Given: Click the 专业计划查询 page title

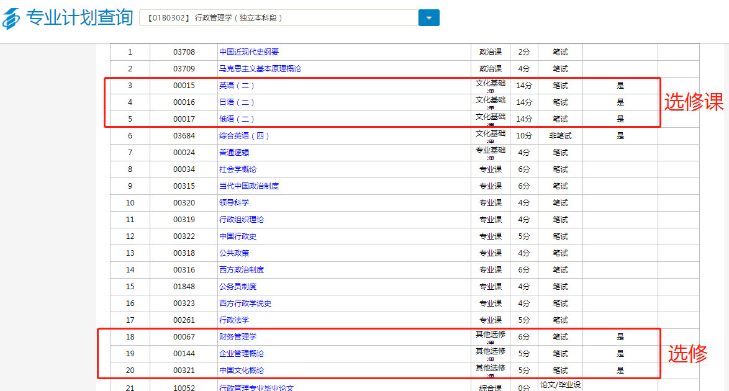Looking at the screenshot, I should coord(79,17).
